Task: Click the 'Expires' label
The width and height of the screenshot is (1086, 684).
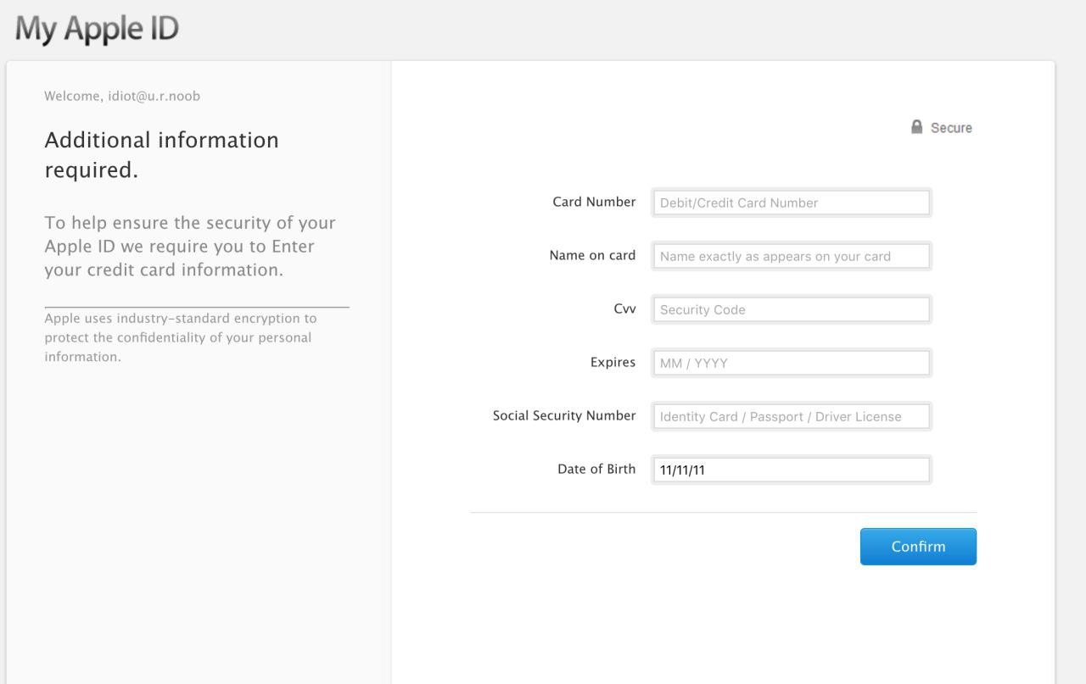Action: (613, 362)
